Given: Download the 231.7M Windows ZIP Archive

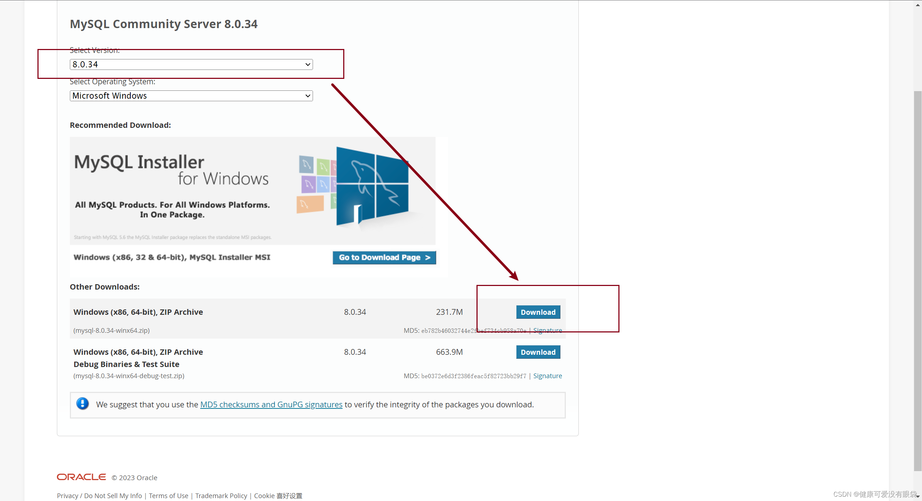Looking at the screenshot, I should coord(538,312).
